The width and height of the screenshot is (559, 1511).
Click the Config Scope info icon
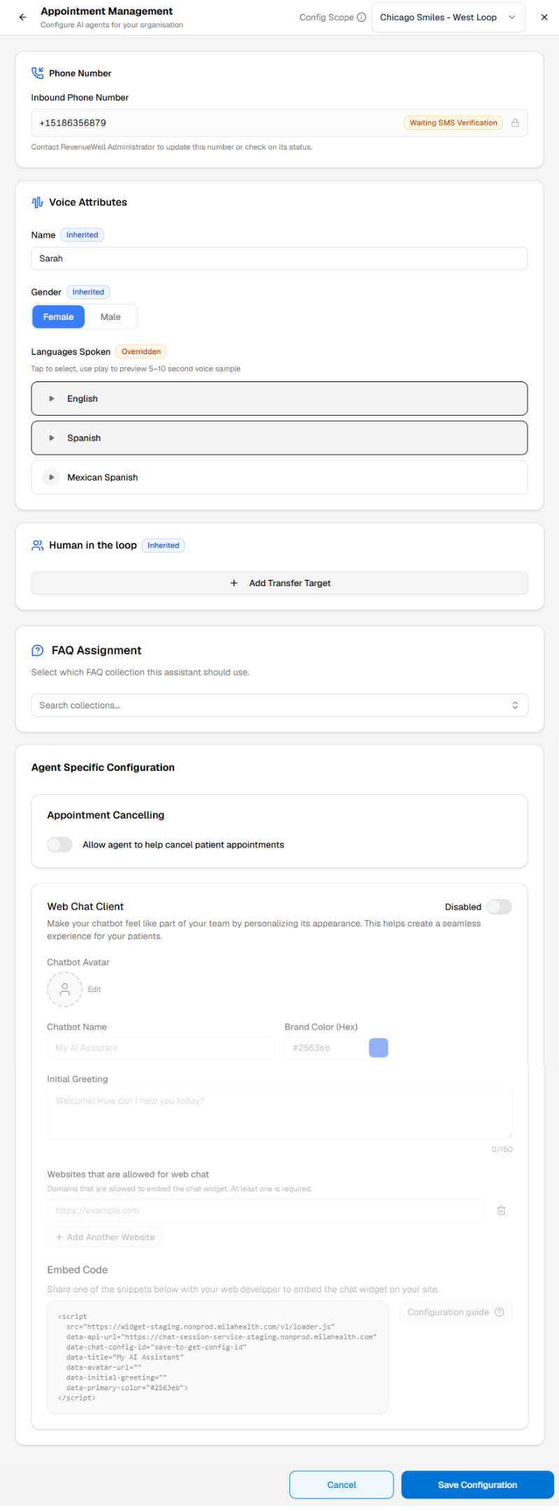(x=361, y=17)
